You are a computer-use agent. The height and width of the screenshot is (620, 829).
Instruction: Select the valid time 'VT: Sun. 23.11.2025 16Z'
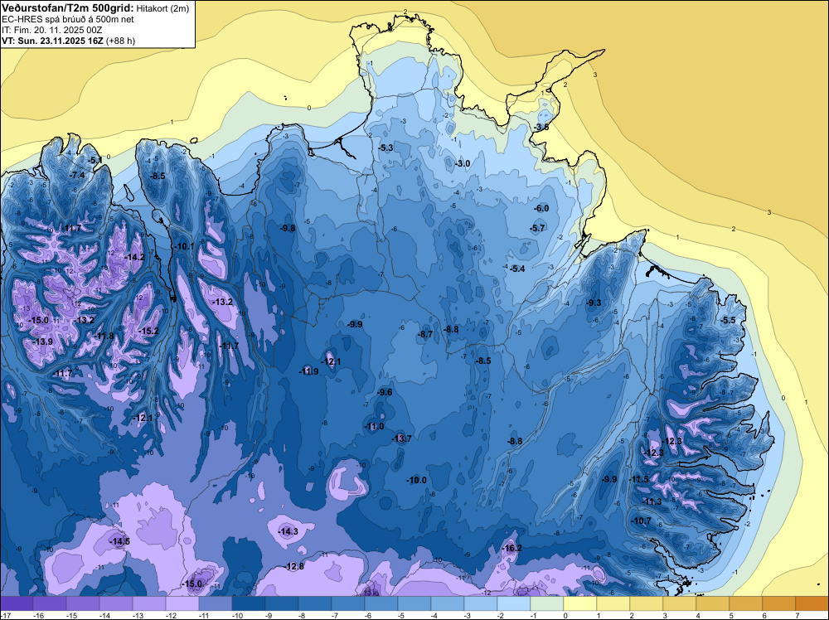(x=52, y=41)
